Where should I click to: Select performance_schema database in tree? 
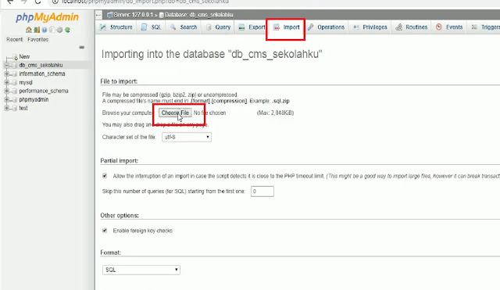point(44,91)
